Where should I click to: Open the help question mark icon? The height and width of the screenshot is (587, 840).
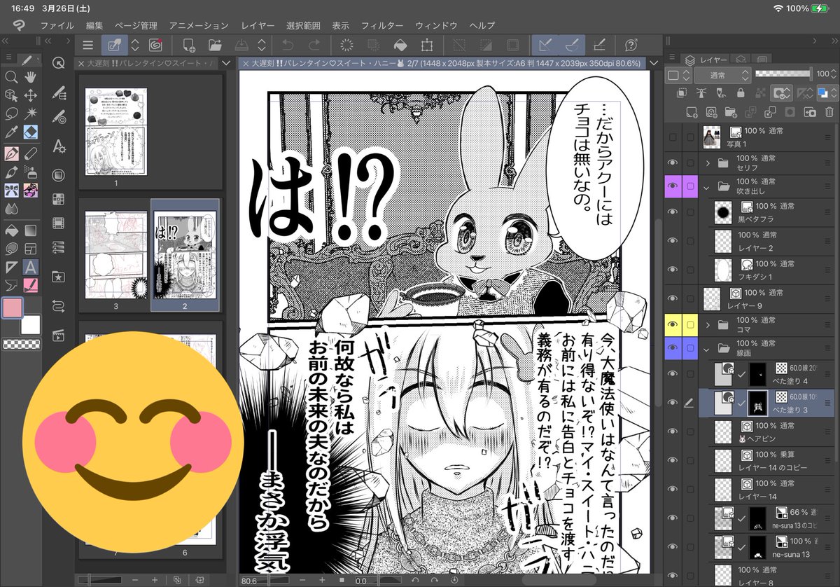point(631,46)
